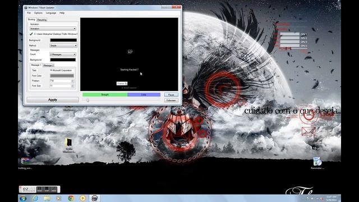Open the Count dropdown showing 2 Messages
The image size is (359, 202).
(x=63, y=54)
